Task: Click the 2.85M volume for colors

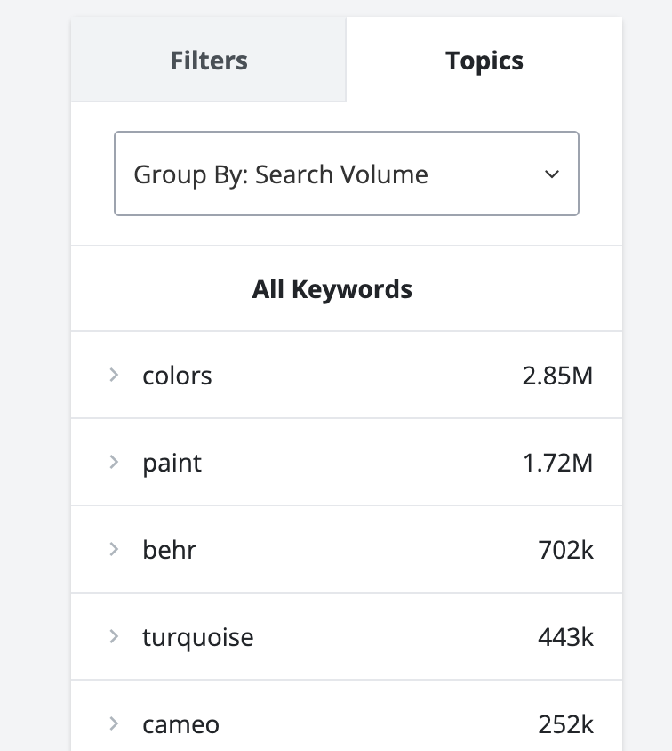Action: point(557,375)
